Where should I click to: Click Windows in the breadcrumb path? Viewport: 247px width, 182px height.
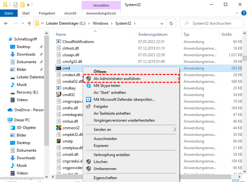pos(100,23)
